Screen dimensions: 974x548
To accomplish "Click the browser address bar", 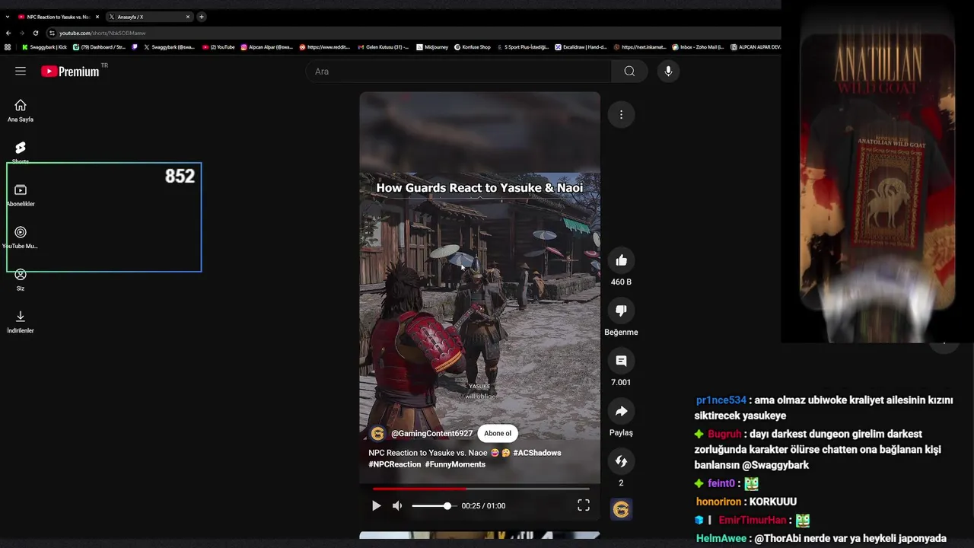I will (411, 33).
